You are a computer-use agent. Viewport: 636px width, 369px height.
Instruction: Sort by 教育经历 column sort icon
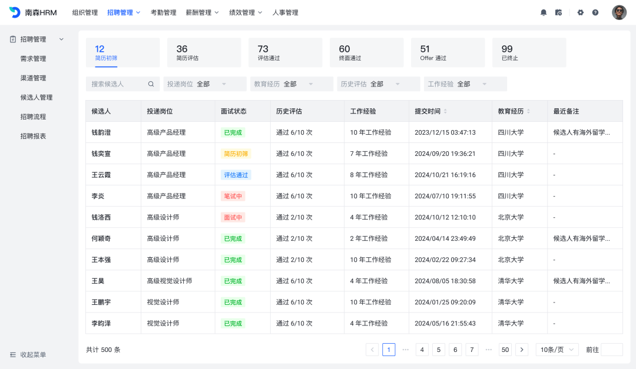pos(528,111)
